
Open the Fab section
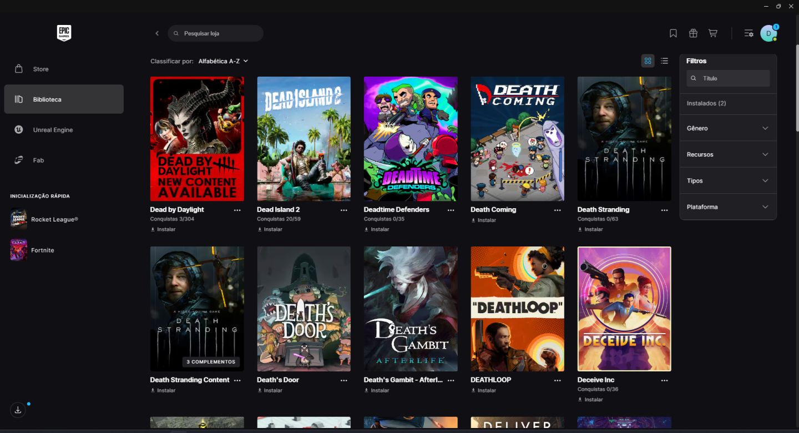click(64, 160)
